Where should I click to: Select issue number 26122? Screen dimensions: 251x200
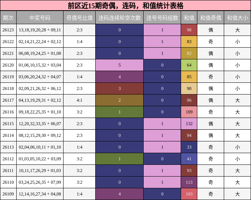[8, 42]
